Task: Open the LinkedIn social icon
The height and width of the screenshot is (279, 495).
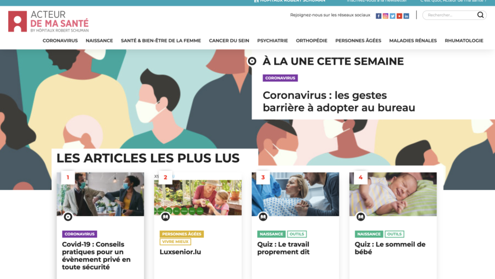Action: click(406, 16)
